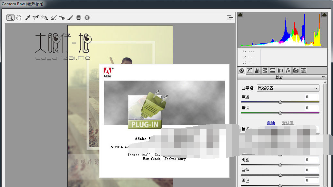Image resolution: width=333 pixels, height=187 pixels.
Task: Pick the White Balance eyedropper tool
Action: 28,18
